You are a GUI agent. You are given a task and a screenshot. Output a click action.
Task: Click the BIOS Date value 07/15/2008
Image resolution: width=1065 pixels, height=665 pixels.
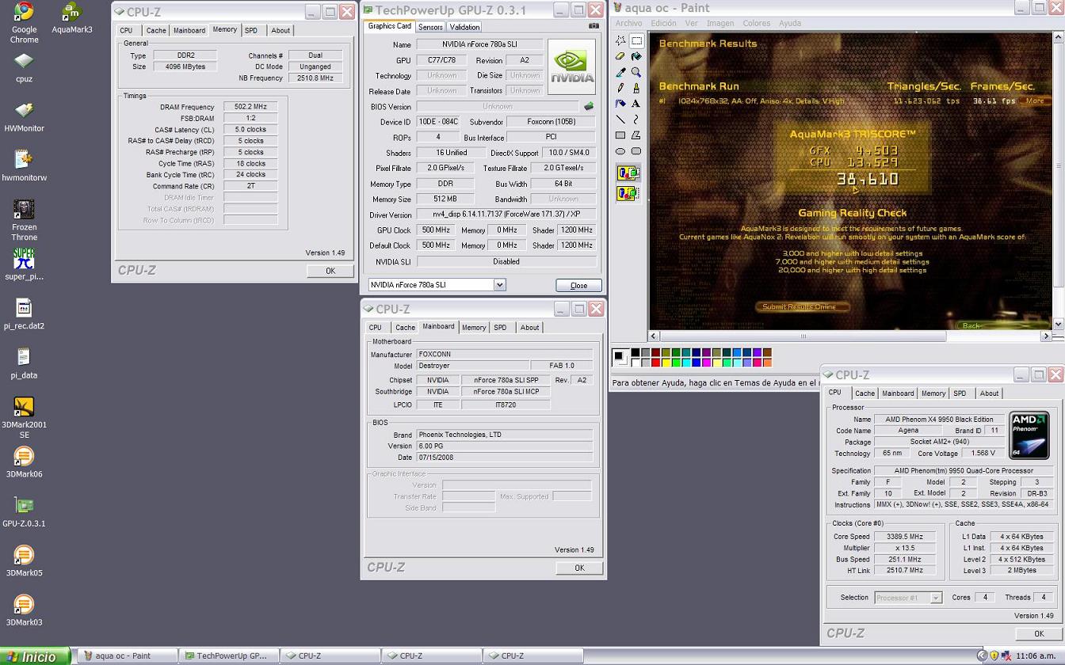coord(504,458)
